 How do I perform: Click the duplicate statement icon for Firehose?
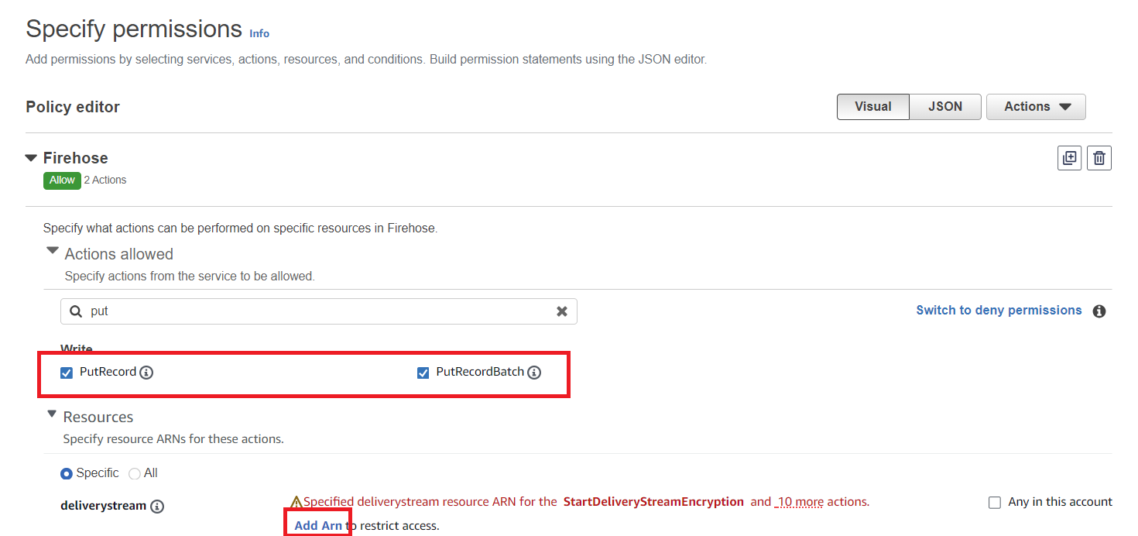click(1069, 158)
